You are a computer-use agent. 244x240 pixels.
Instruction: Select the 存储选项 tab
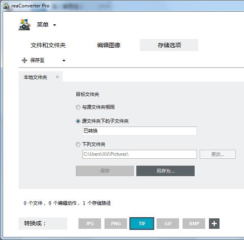(x=169, y=45)
